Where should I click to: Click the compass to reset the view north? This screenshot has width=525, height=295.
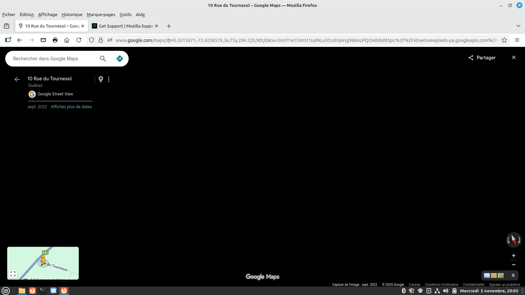coord(514,240)
